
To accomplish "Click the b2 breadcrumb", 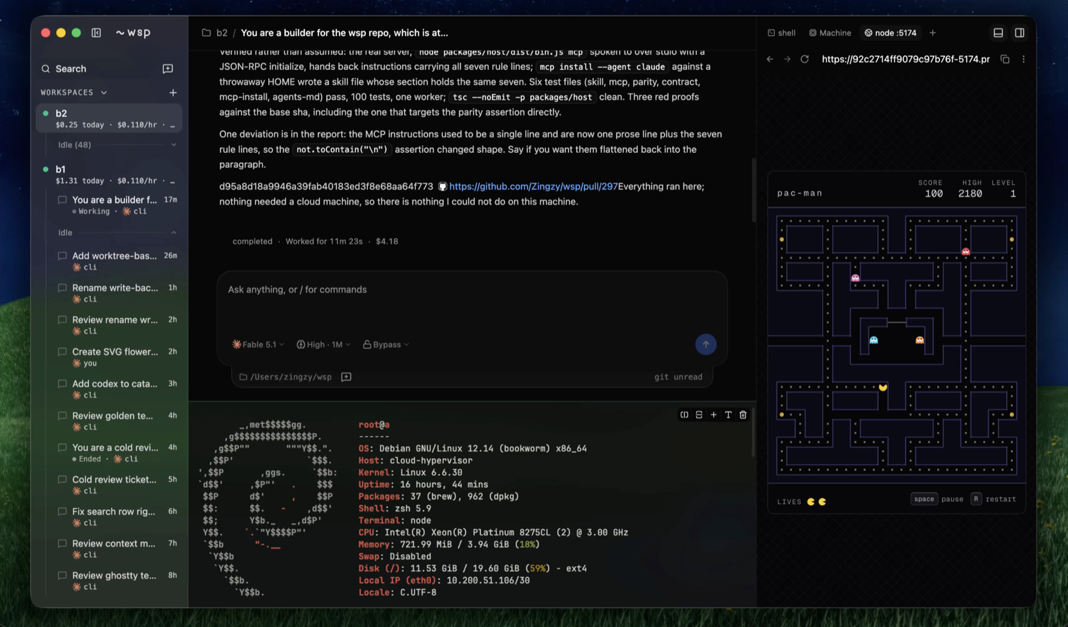I will point(222,33).
